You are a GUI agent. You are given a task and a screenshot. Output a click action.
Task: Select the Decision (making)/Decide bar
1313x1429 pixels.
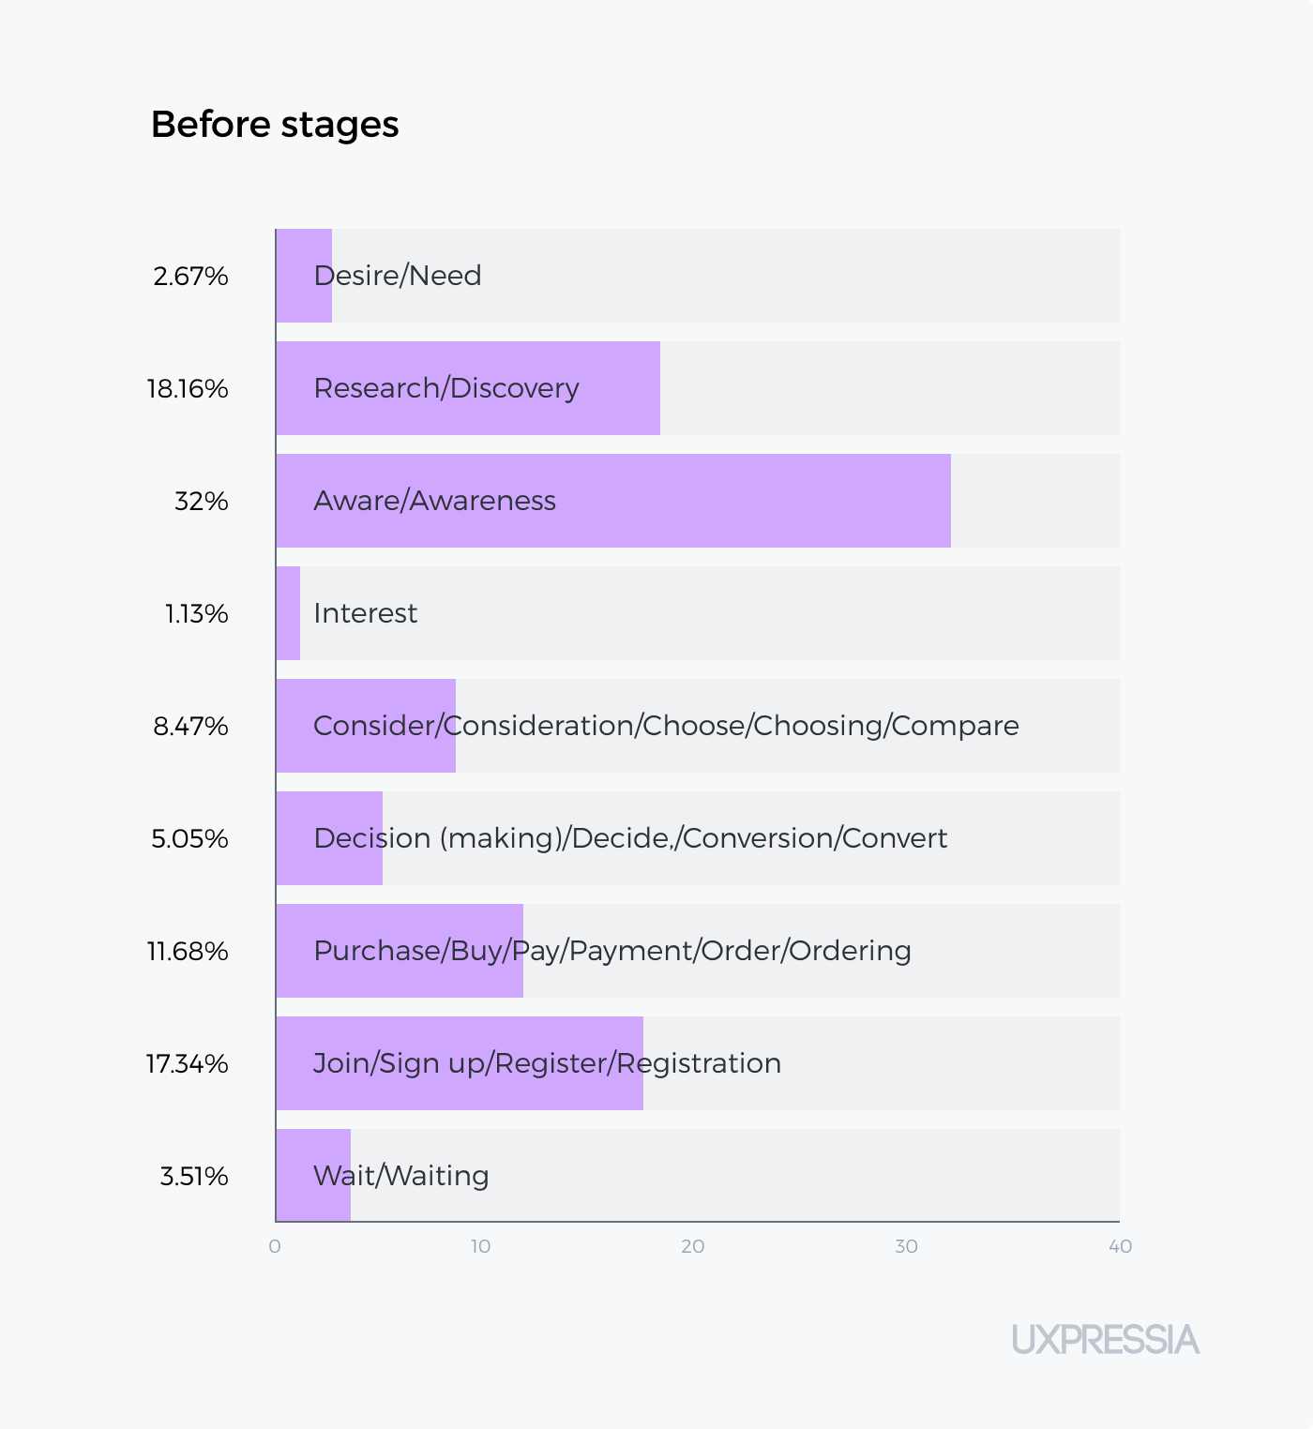click(329, 838)
